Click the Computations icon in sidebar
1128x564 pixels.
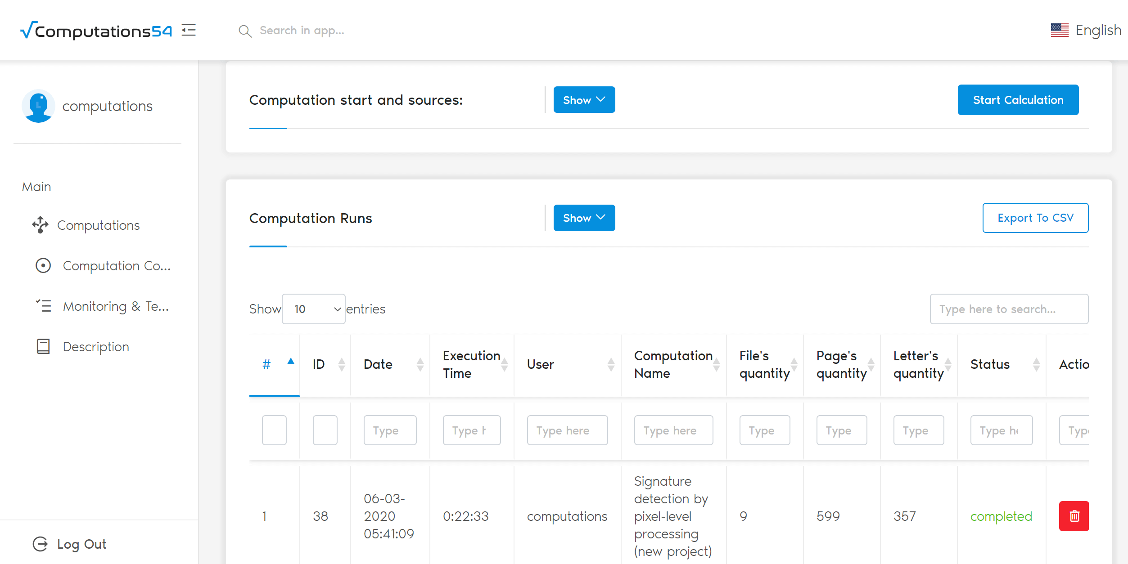click(x=39, y=224)
